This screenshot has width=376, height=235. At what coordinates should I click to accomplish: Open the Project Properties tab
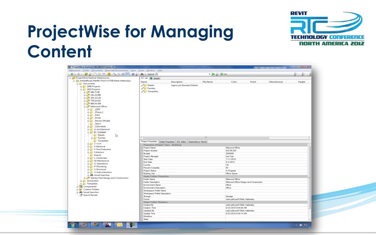[149, 141]
